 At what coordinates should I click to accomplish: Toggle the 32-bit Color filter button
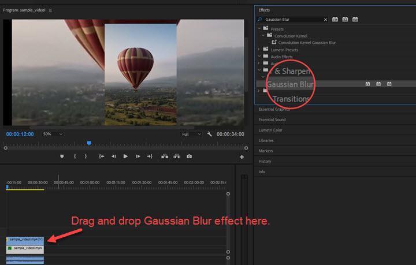(345, 20)
